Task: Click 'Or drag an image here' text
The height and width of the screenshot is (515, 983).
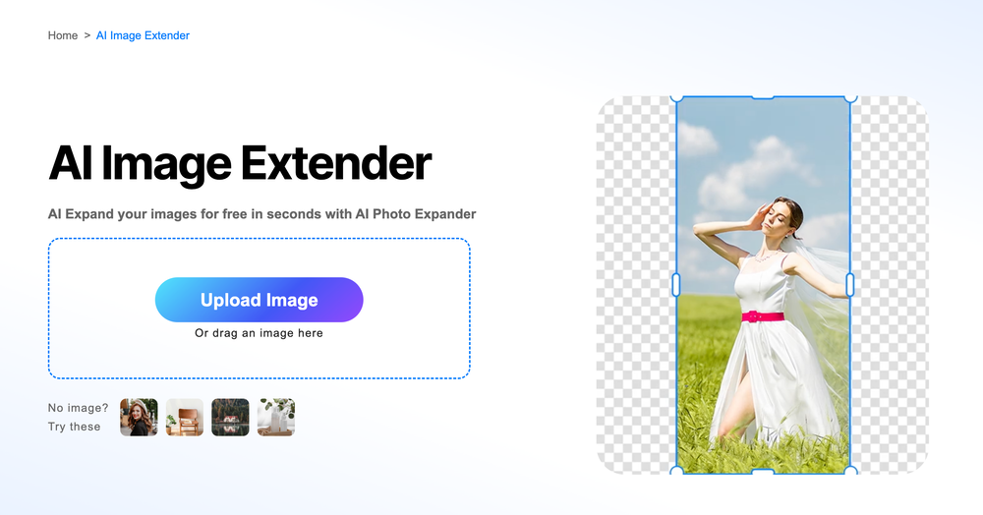Action: click(259, 333)
